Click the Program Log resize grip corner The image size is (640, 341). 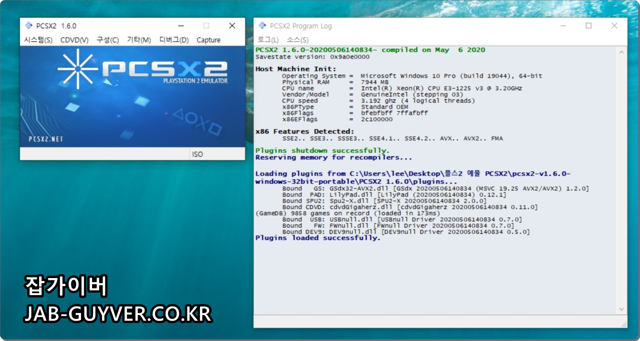(x=624, y=324)
